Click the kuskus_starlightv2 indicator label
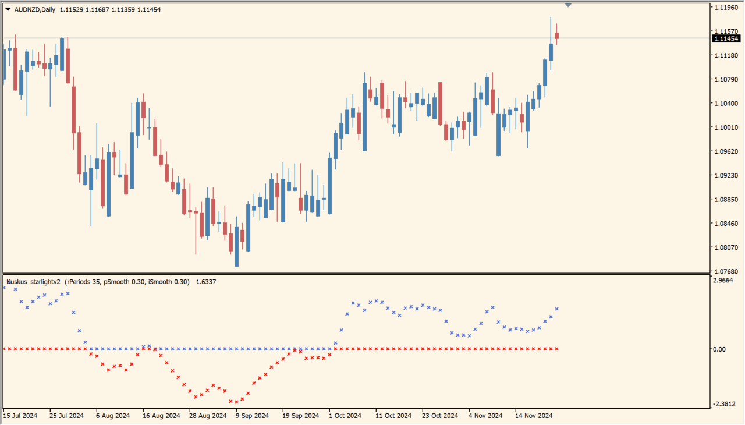The image size is (745, 425). [33, 282]
